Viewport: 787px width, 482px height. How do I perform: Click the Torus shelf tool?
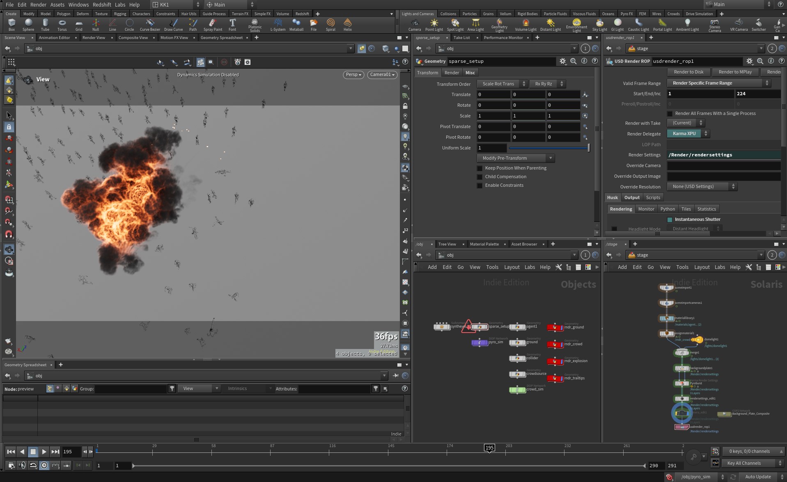62,25
